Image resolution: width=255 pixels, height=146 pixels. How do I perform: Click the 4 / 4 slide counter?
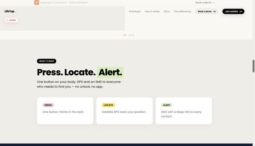click(131, 35)
